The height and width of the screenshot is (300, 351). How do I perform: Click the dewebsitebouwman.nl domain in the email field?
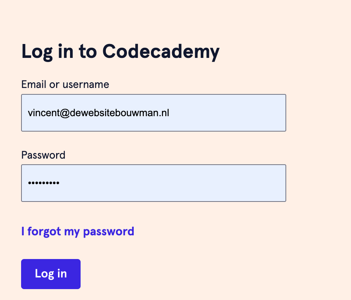(x=120, y=113)
